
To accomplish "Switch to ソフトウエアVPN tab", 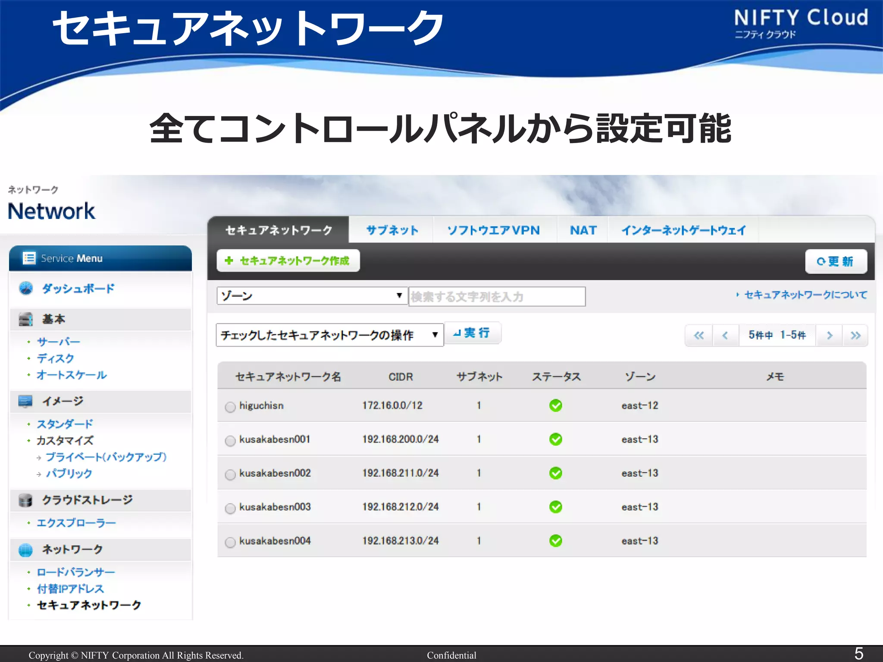I will pyautogui.click(x=494, y=230).
